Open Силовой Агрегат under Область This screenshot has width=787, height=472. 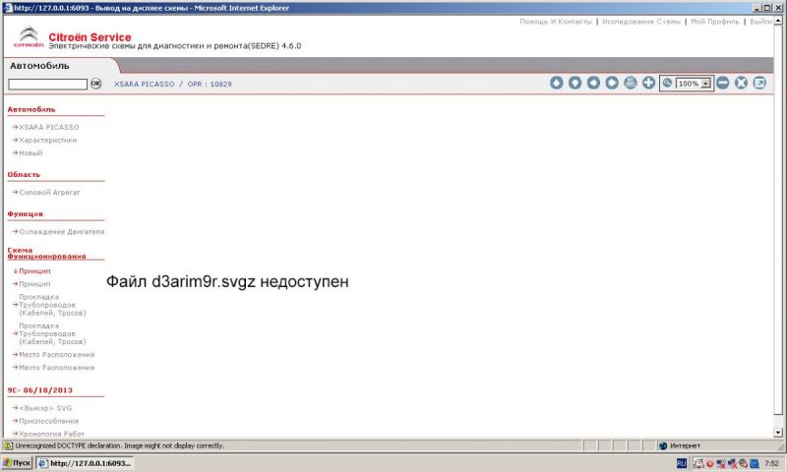[x=49, y=193]
